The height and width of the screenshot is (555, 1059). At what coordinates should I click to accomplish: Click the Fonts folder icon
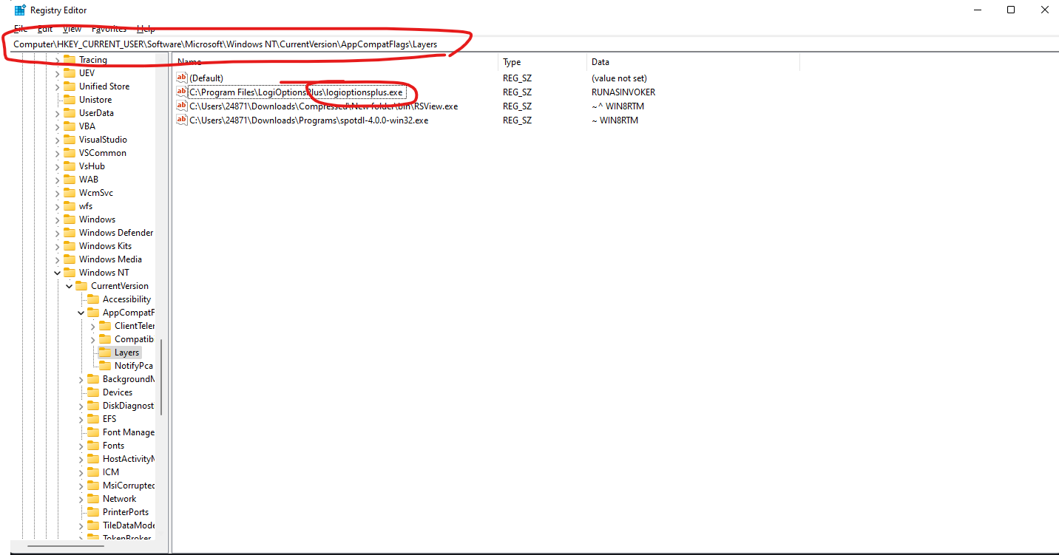pyautogui.click(x=93, y=446)
